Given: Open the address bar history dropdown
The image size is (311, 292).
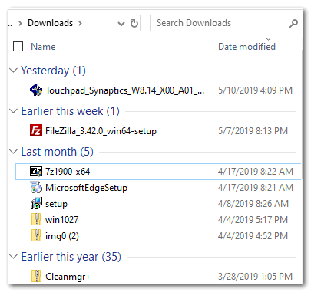Looking at the screenshot, I should coord(121,24).
